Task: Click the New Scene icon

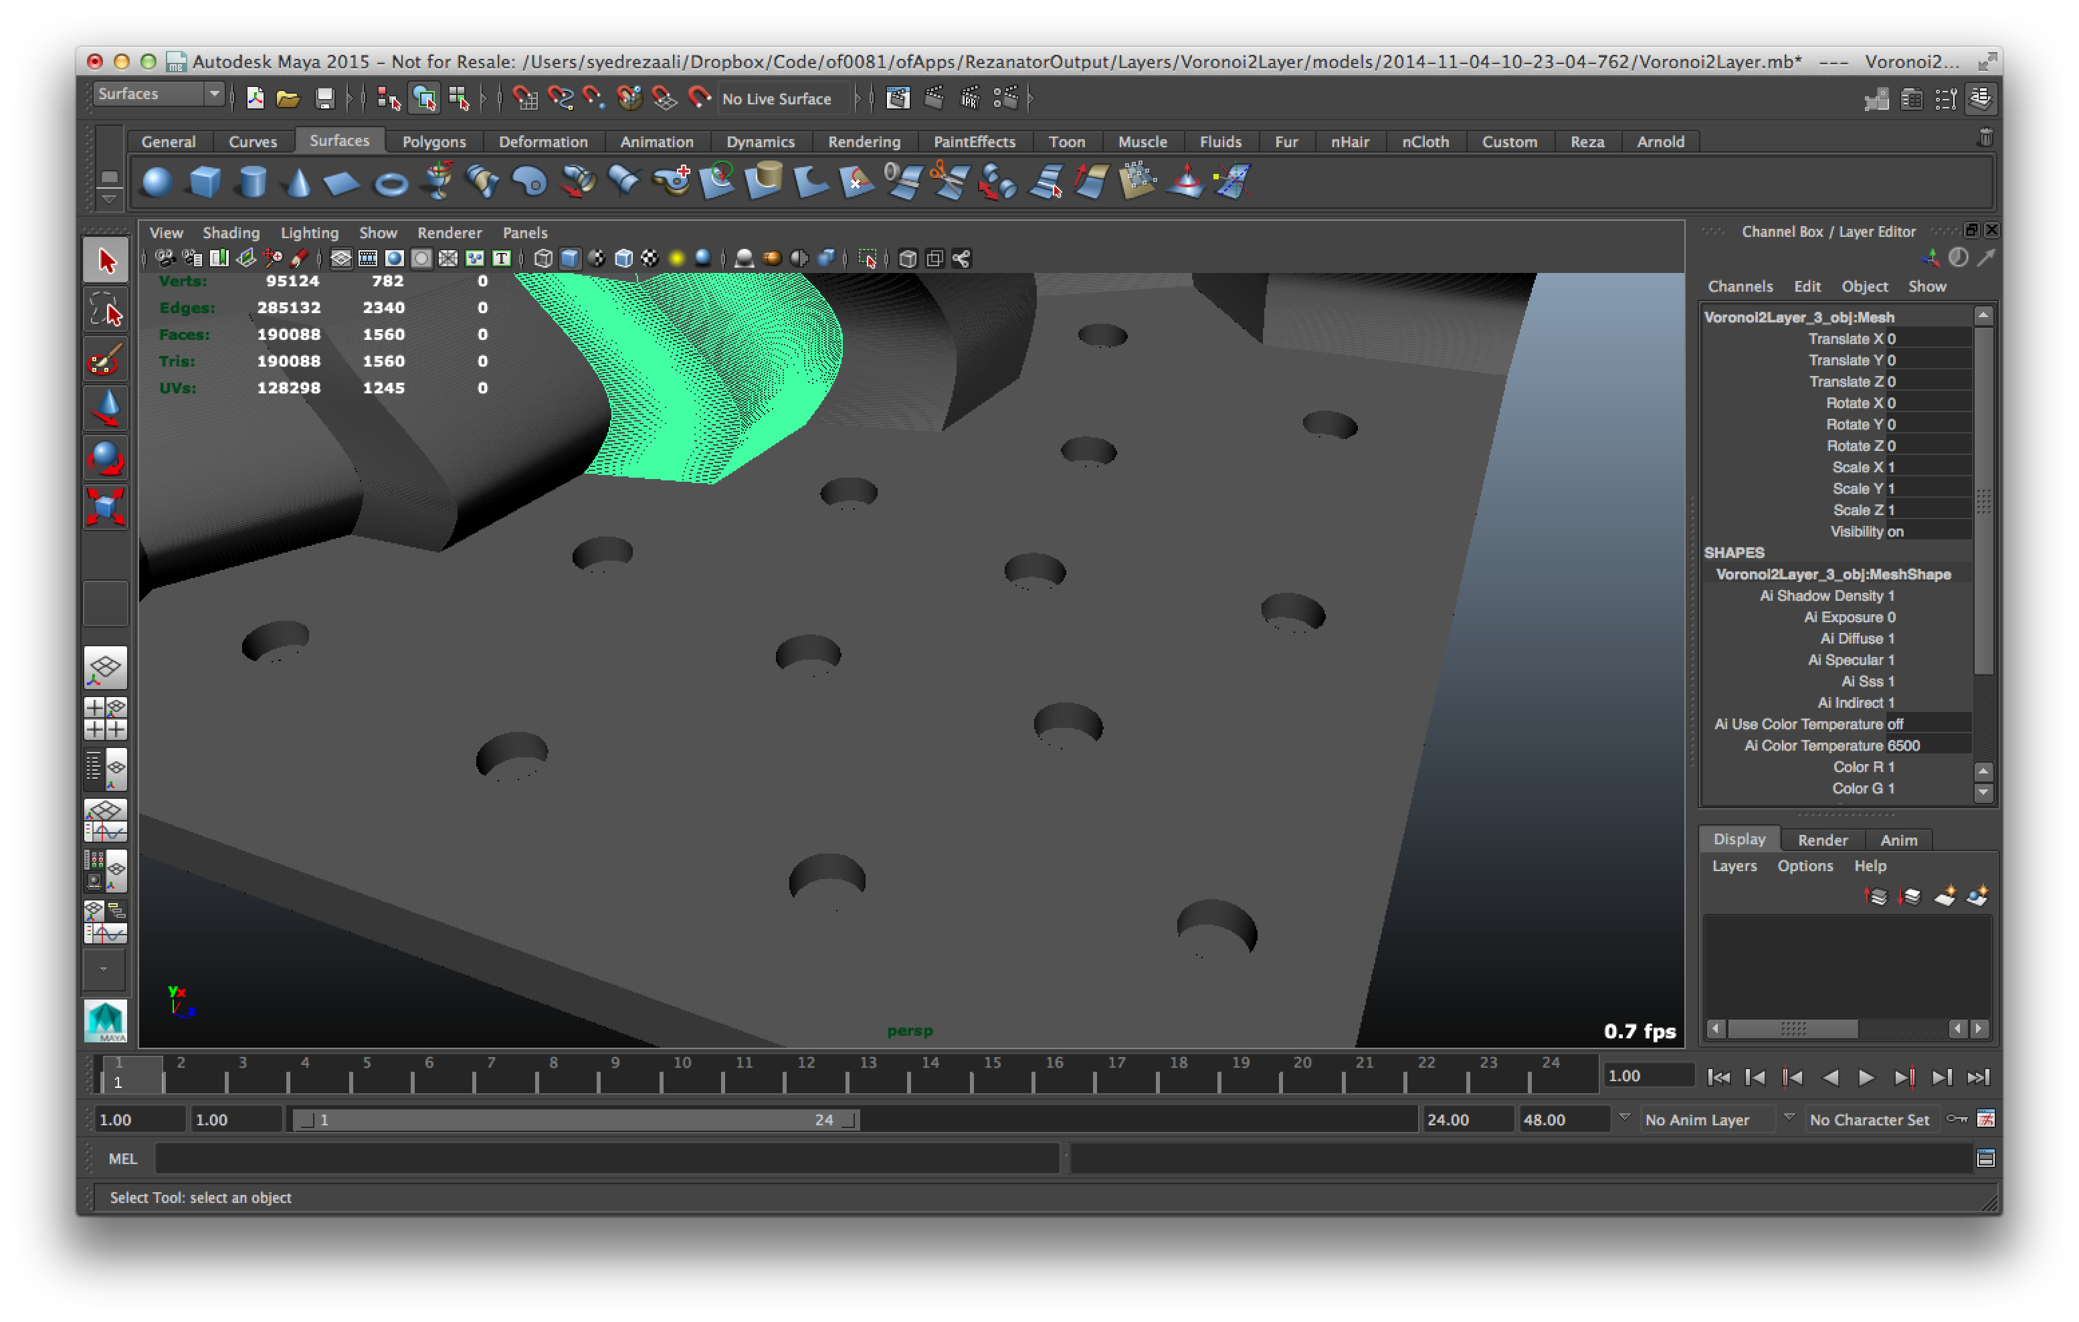Action: (255, 98)
